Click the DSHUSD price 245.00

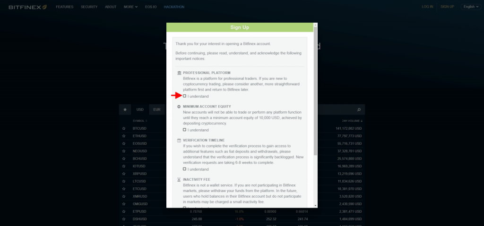point(197,219)
